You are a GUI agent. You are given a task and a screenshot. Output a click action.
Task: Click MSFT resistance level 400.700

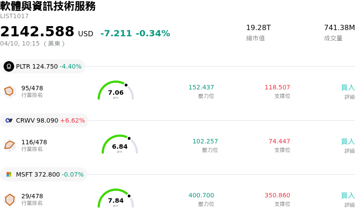[x=201, y=196]
